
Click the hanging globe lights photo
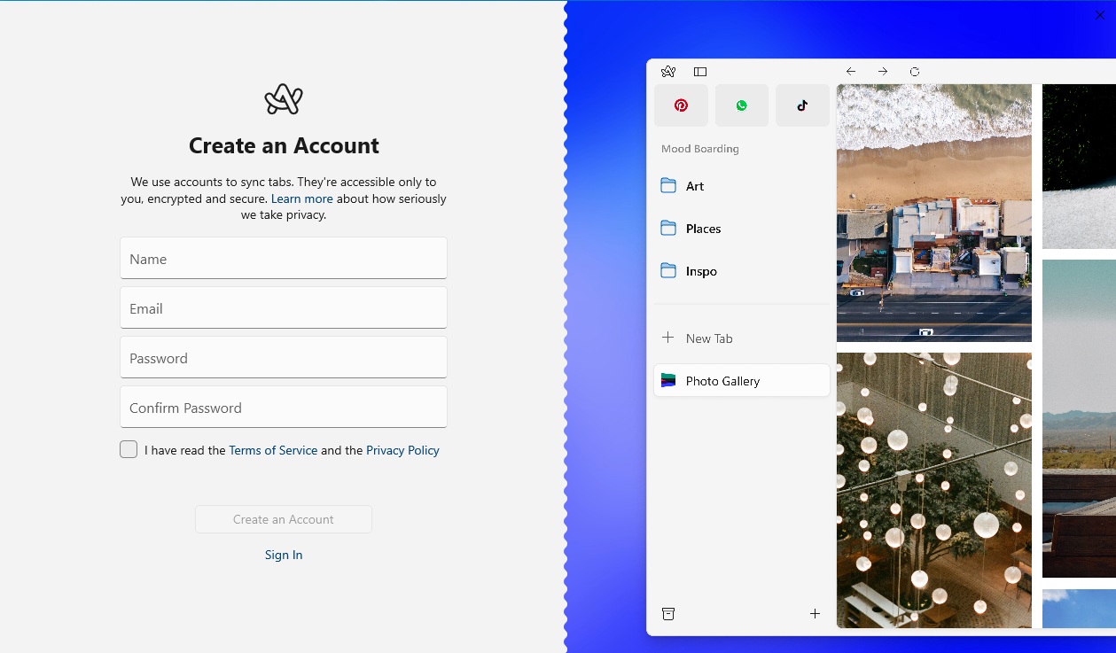(x=934, y=490)
